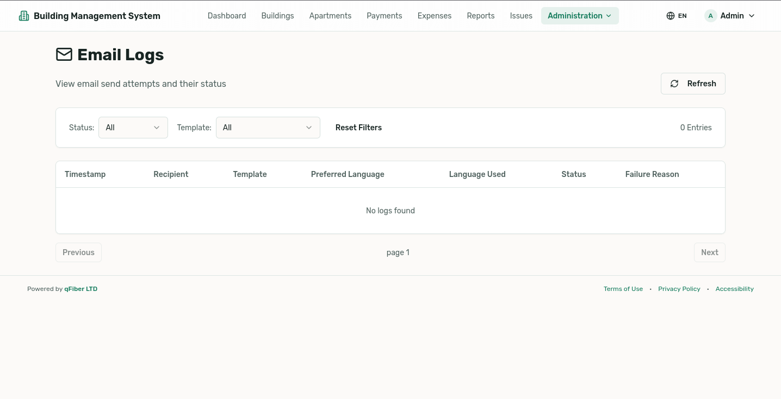781x399 pixels.
Task: Click the building logo icon
Action: coord(24,16)
